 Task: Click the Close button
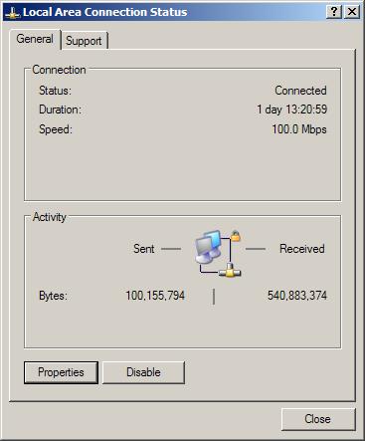coord(318,419)
